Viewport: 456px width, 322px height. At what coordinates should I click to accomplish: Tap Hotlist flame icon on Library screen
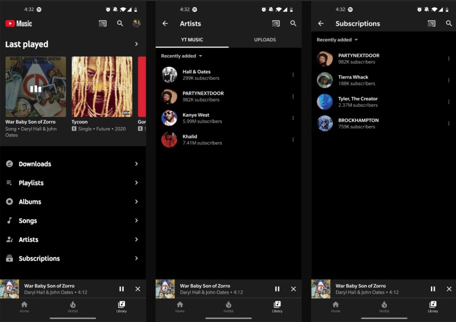72,304
